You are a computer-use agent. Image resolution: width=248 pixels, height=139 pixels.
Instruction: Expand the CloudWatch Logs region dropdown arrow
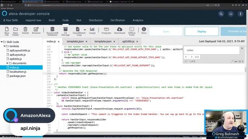click(x=85, y=30)
